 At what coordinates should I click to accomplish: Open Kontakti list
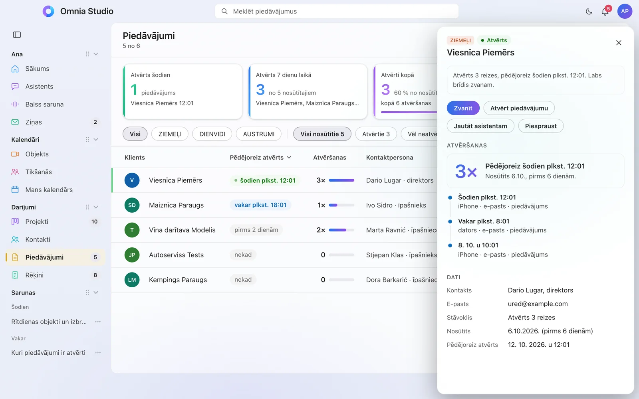[x=55, y=239]
